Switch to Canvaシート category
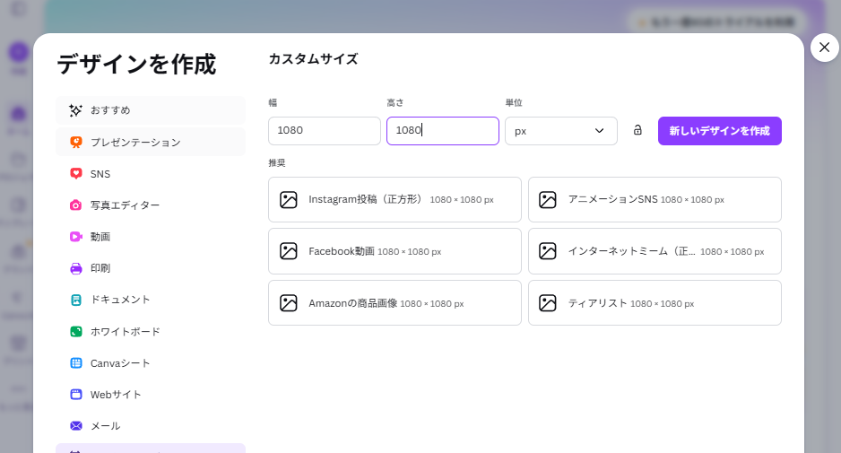 [120, 363]
